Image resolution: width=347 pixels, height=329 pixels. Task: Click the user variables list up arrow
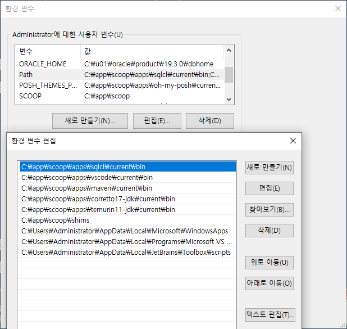(x=229, y=50)
